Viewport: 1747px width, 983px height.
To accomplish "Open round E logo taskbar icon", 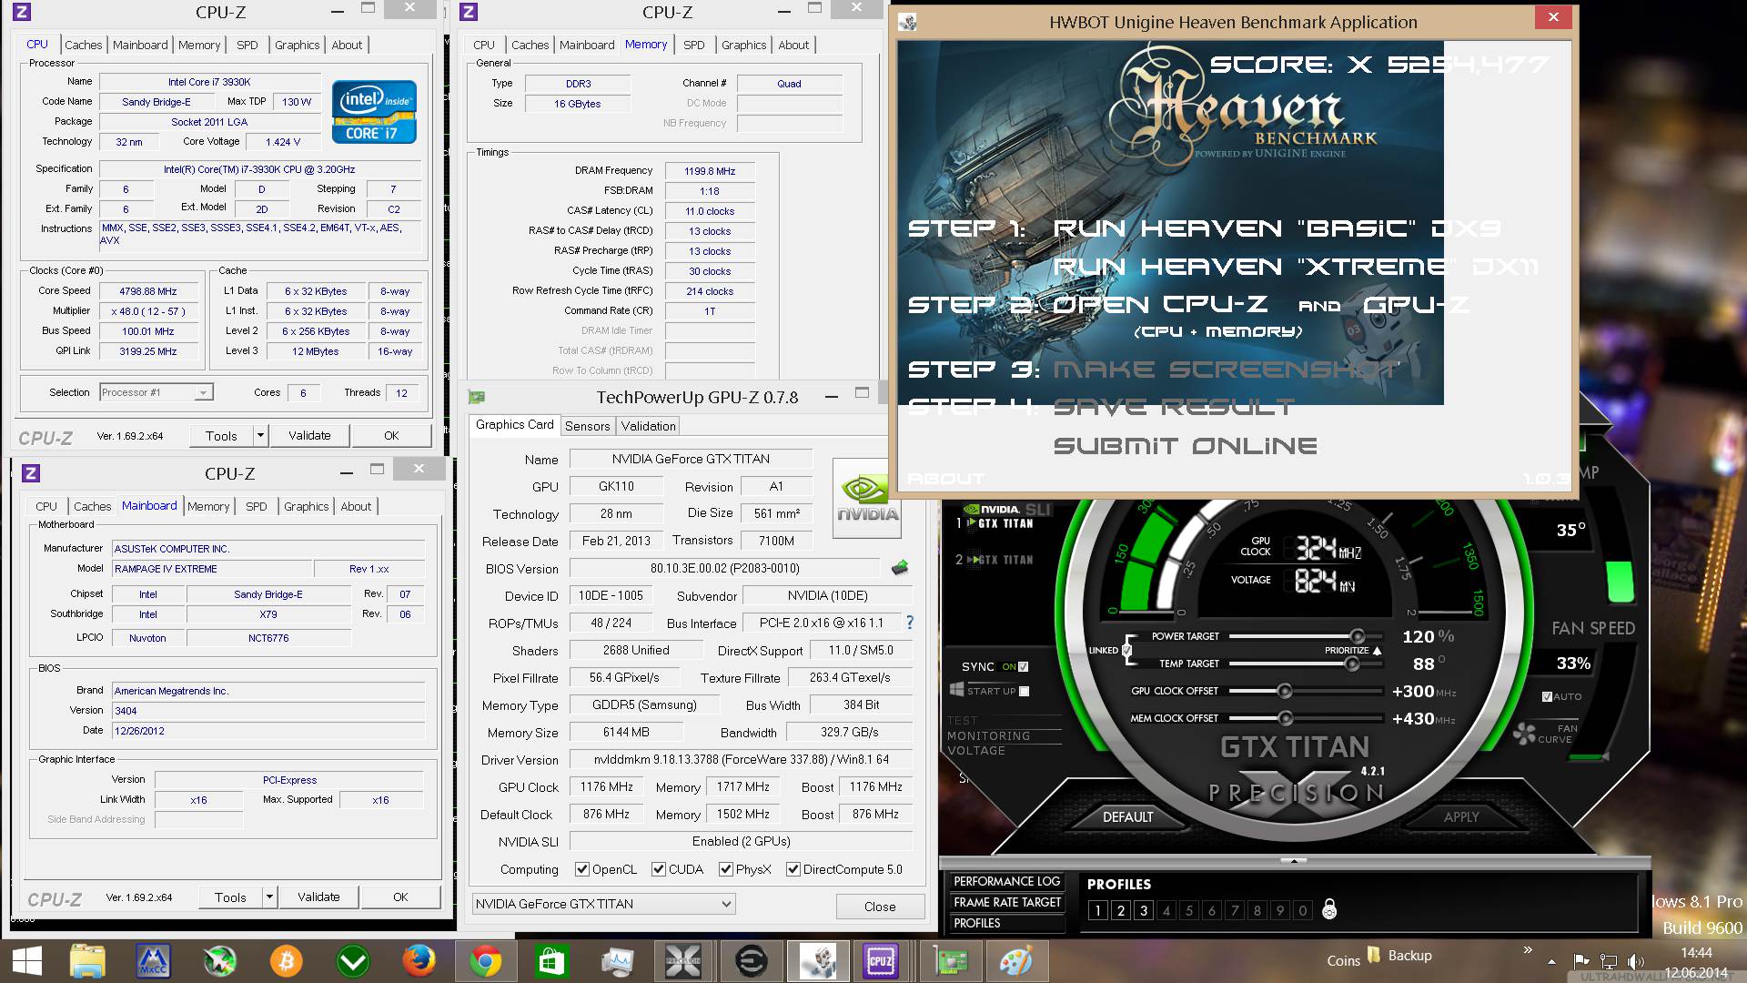I will click(x=751, y=961).
